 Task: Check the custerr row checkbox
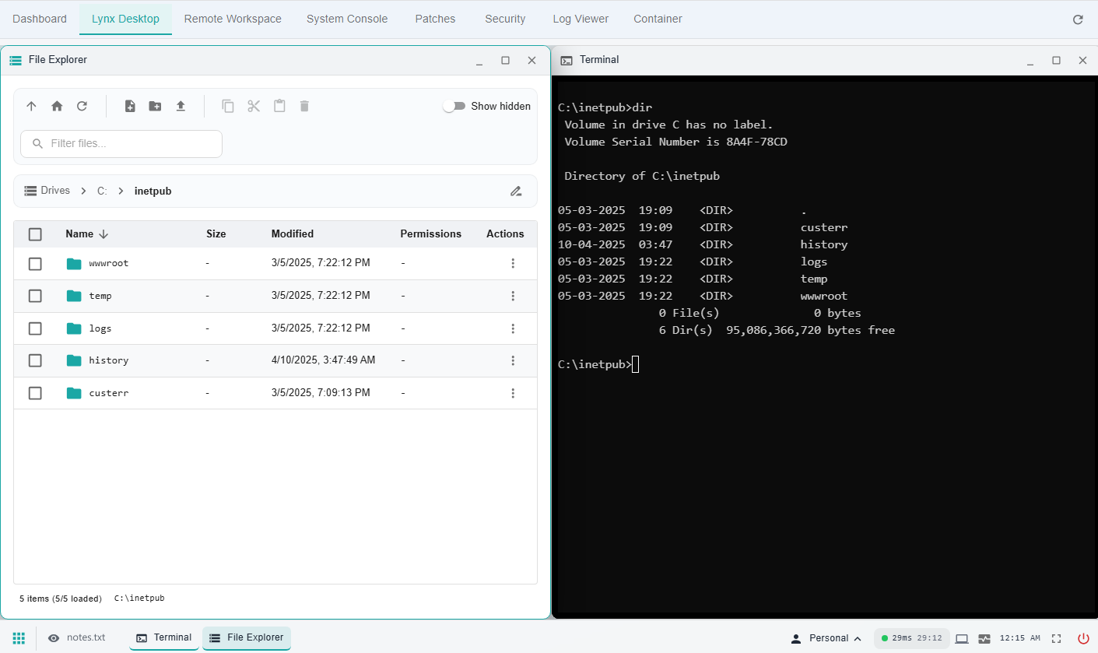(35, 393)
